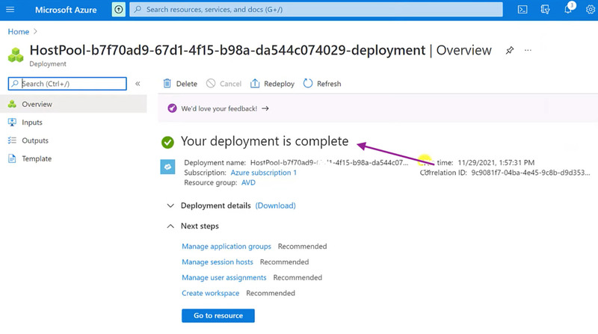Viewport: 598px width, 334px height.
Task: Select the 11/29/2021, 1:57:31 PM timestamp
Action: coord(496,163)
